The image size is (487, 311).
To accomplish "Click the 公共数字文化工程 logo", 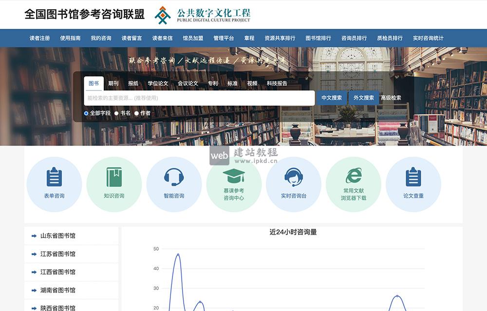I will 203,15.
